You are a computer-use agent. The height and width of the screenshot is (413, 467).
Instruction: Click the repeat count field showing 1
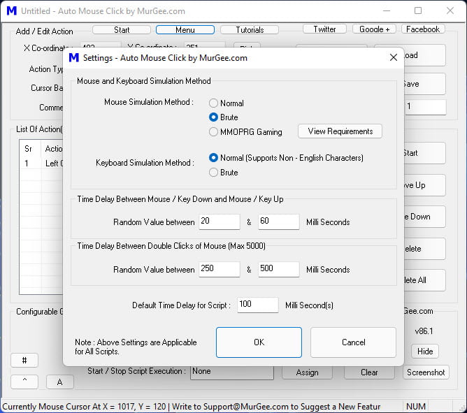pos(425,106)
